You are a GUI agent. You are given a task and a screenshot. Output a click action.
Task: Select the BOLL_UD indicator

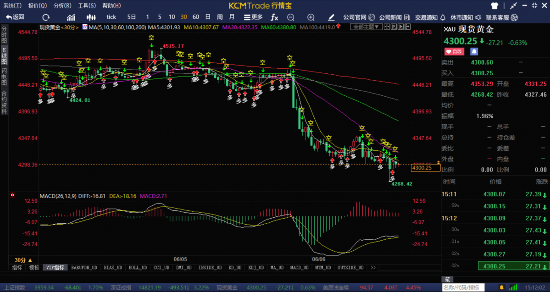pyautogui.click(x=138, y=267)
